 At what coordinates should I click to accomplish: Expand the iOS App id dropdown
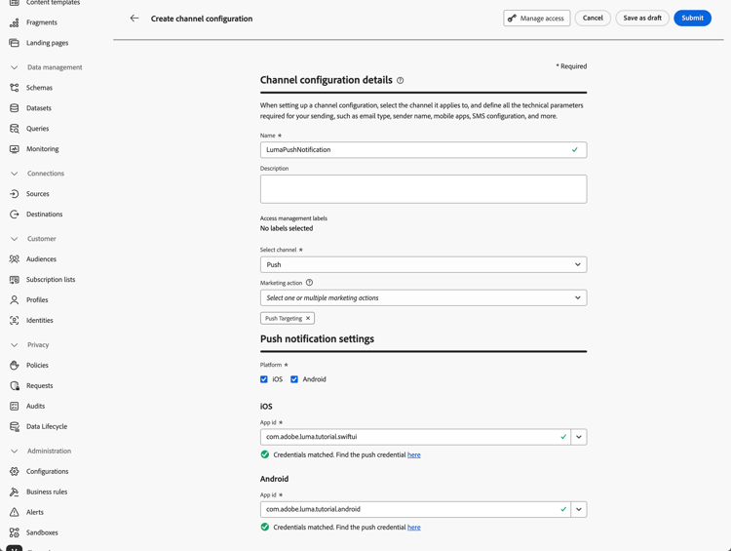[x=579, y=437]
